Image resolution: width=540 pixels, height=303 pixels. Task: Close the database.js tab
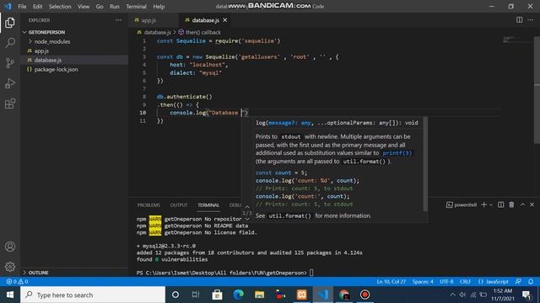[225, 20]
